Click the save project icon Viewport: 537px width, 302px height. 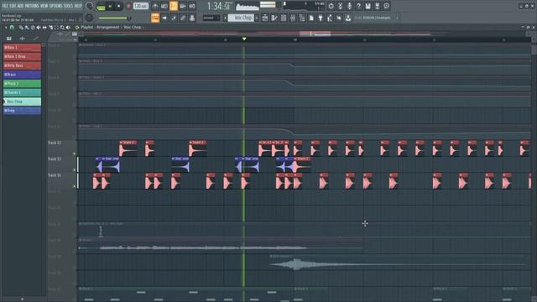[368, 6]
